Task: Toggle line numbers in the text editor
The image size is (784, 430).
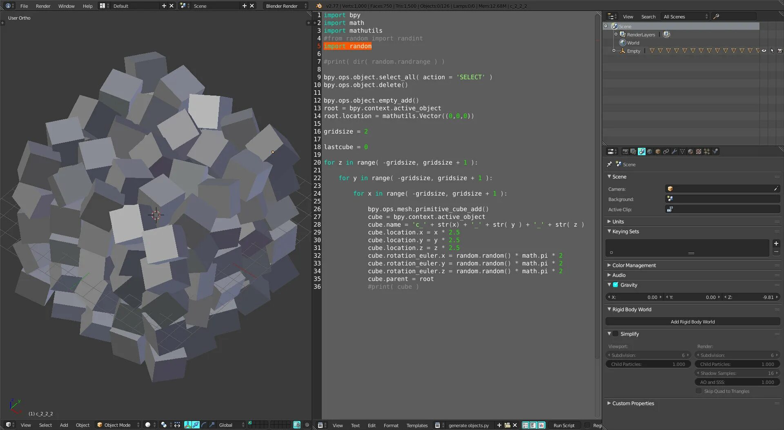Action: click(526, 425)
